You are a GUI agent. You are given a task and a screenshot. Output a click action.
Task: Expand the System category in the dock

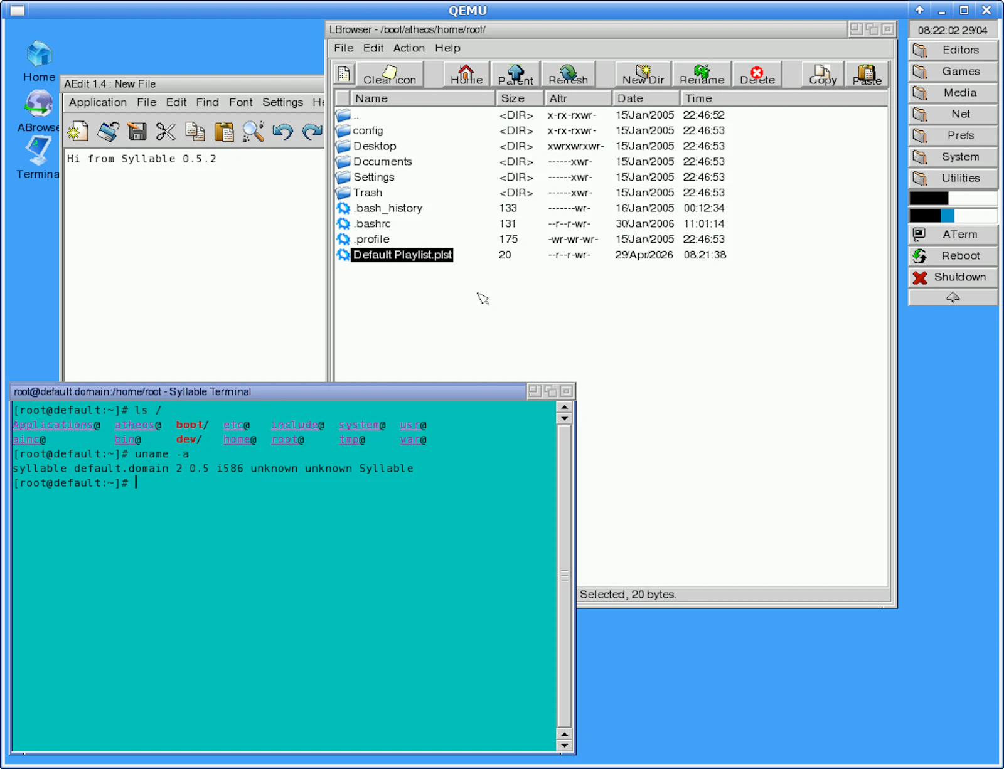(953, 157)
